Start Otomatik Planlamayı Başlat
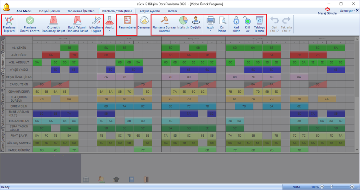The height and width of the screenshot is (190, 360). [x=54, y=25]
